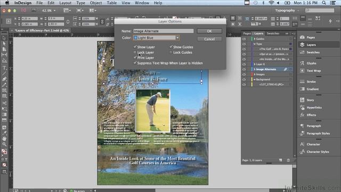Select the Pencil tool

pyautogui.click(x=4, y=85)
